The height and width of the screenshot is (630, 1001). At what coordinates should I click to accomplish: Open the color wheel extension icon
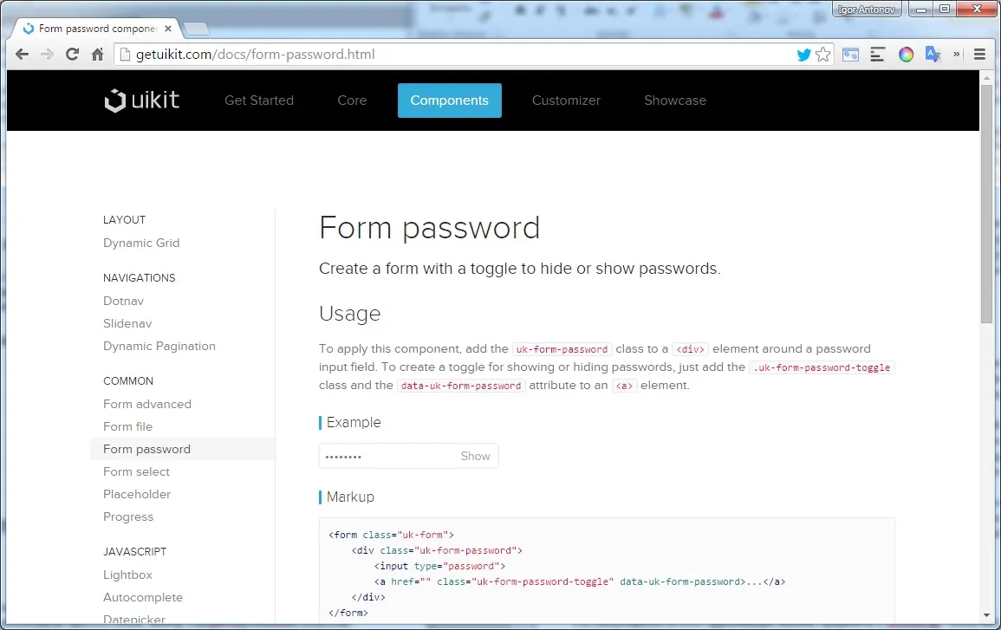coord(906,55)
